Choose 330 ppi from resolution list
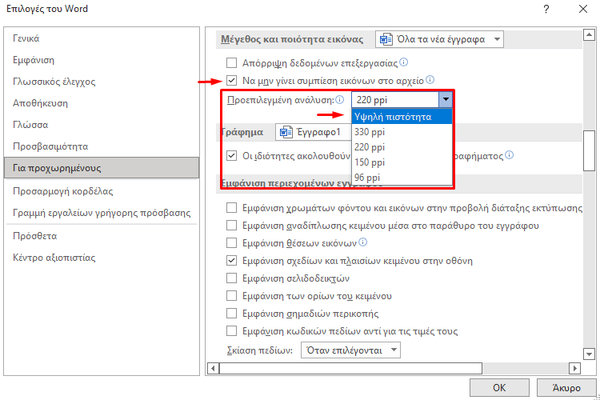This screenshot has width=600, height=400. pyautogui.click(x=402, y=132)
